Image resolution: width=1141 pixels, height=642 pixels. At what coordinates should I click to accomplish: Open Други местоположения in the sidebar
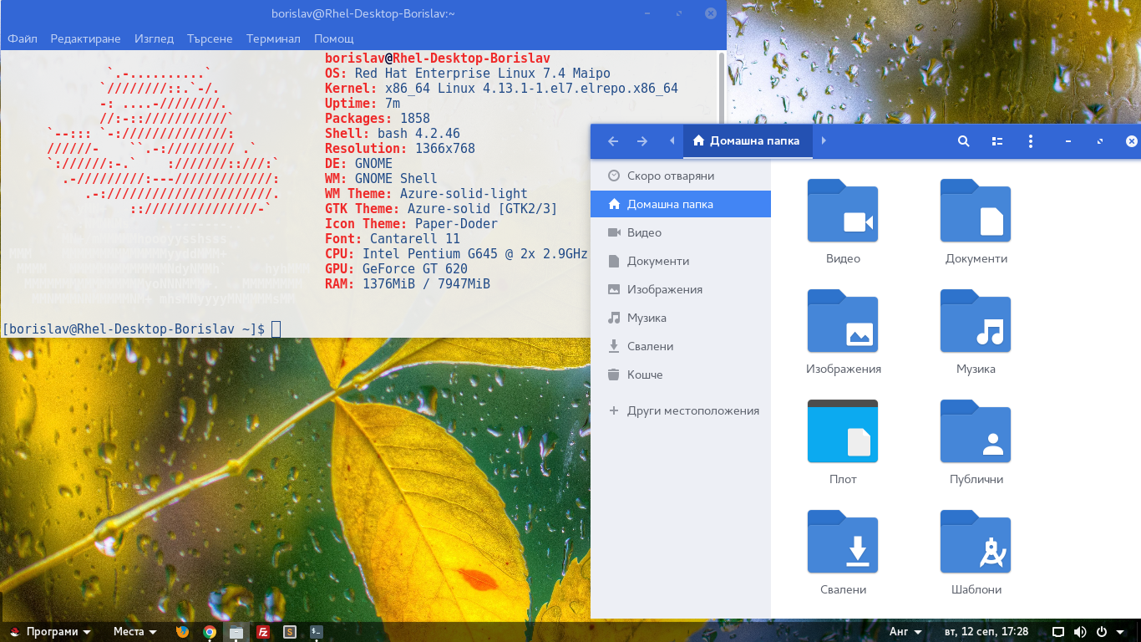point(692,410)
